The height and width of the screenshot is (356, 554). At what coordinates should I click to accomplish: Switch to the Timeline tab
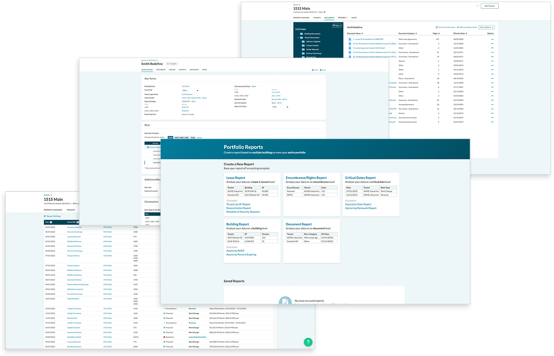(172, 70)
